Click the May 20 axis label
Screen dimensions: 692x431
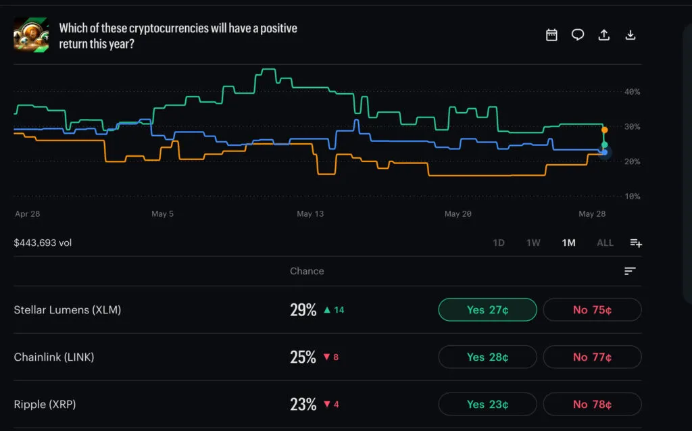[458, 213]
